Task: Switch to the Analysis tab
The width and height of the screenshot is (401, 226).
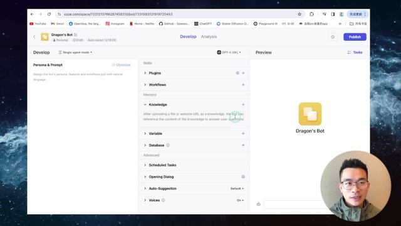Action: (x=209, y=36)
